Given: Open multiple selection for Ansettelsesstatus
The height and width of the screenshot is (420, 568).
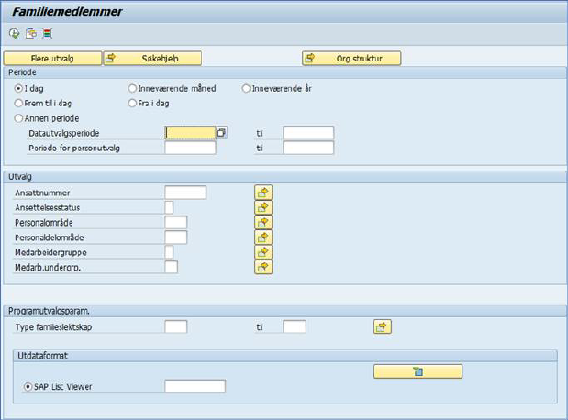Looking at the screenshot, I should click(263, 207).
